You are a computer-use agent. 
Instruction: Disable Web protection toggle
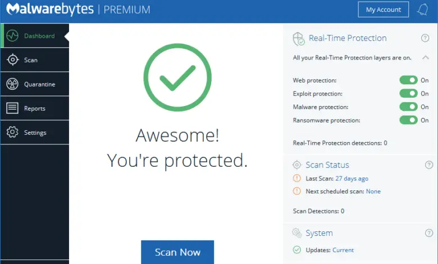tap(408, 80)
